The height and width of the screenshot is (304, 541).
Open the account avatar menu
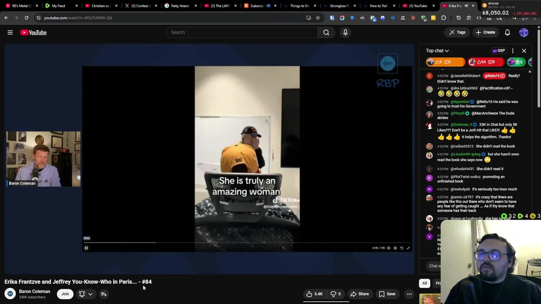[524, 33]
